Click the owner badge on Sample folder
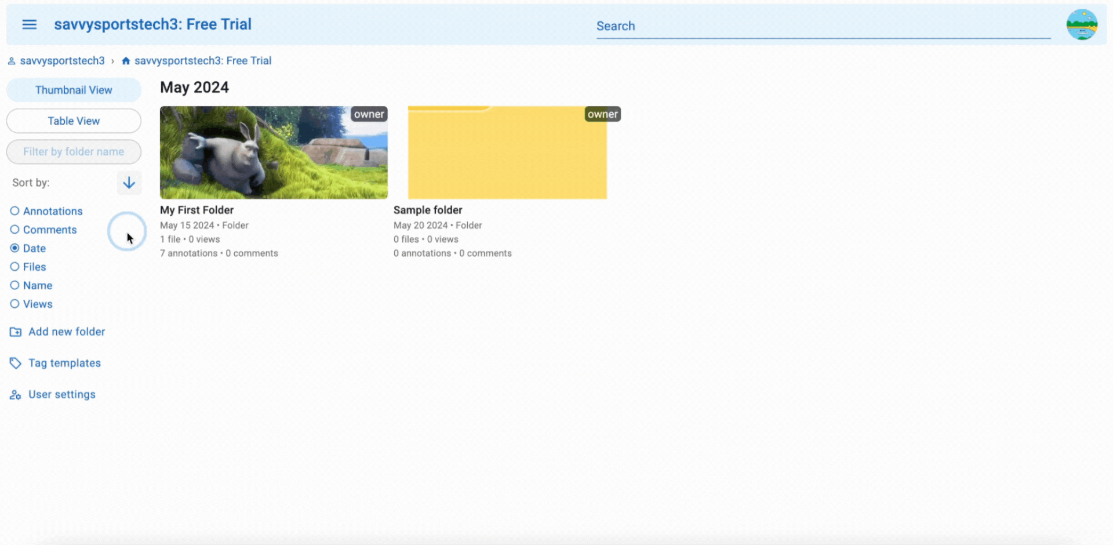1113x545 pixels. tap(603, 114)
